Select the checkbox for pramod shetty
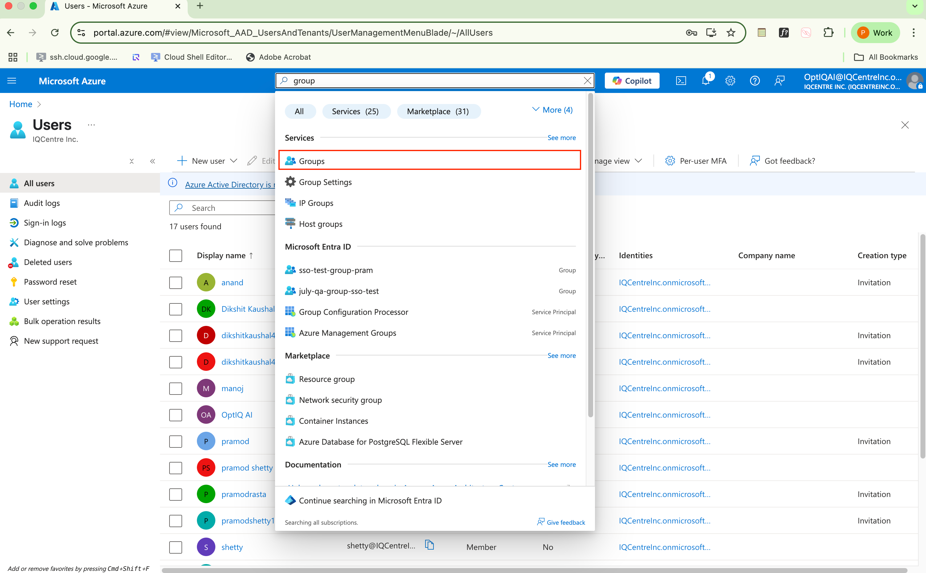 tap(176, 468)
